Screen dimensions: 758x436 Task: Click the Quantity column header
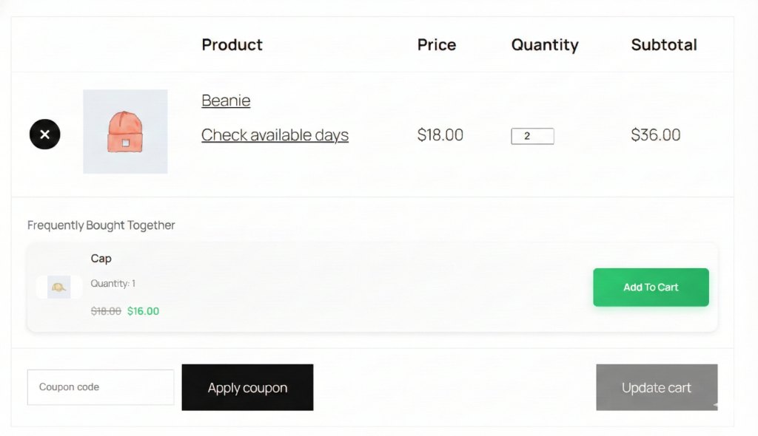[545, 45]
